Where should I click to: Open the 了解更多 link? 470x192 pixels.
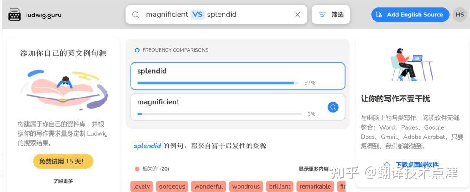pos(63,181)
